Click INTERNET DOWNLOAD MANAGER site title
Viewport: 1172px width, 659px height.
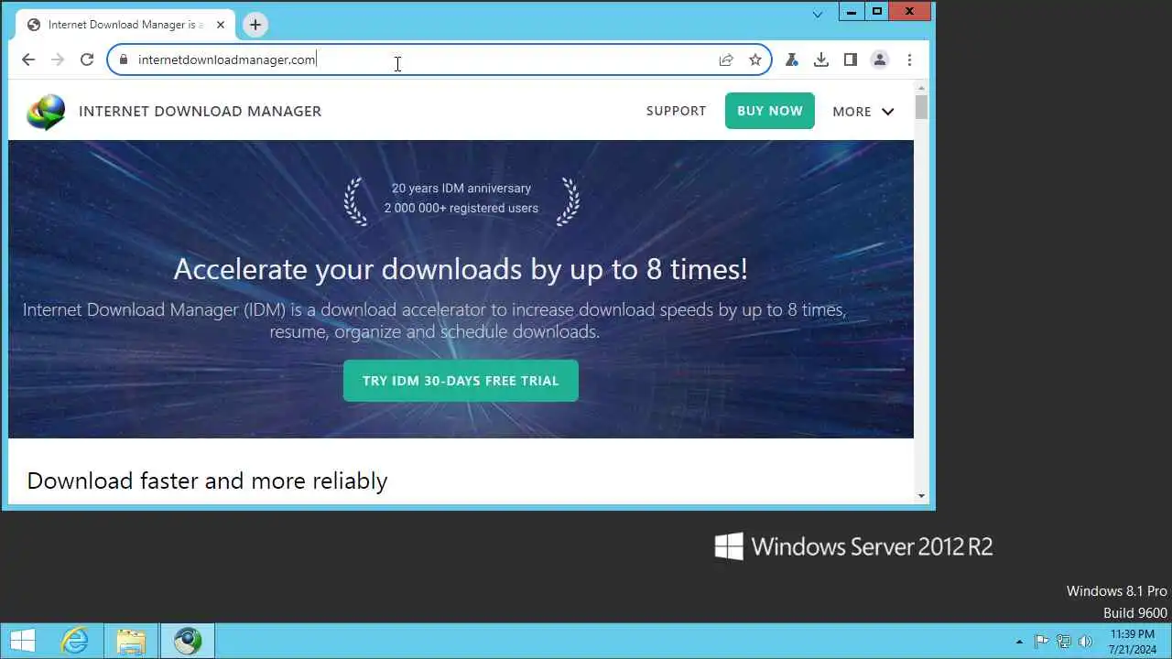pyautogui.click(x=200, y=111)
